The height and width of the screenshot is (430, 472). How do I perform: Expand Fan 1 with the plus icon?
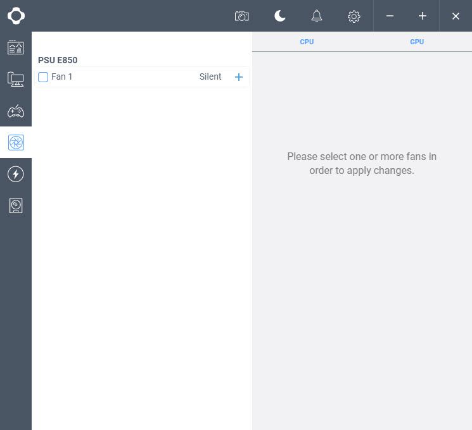239,77
